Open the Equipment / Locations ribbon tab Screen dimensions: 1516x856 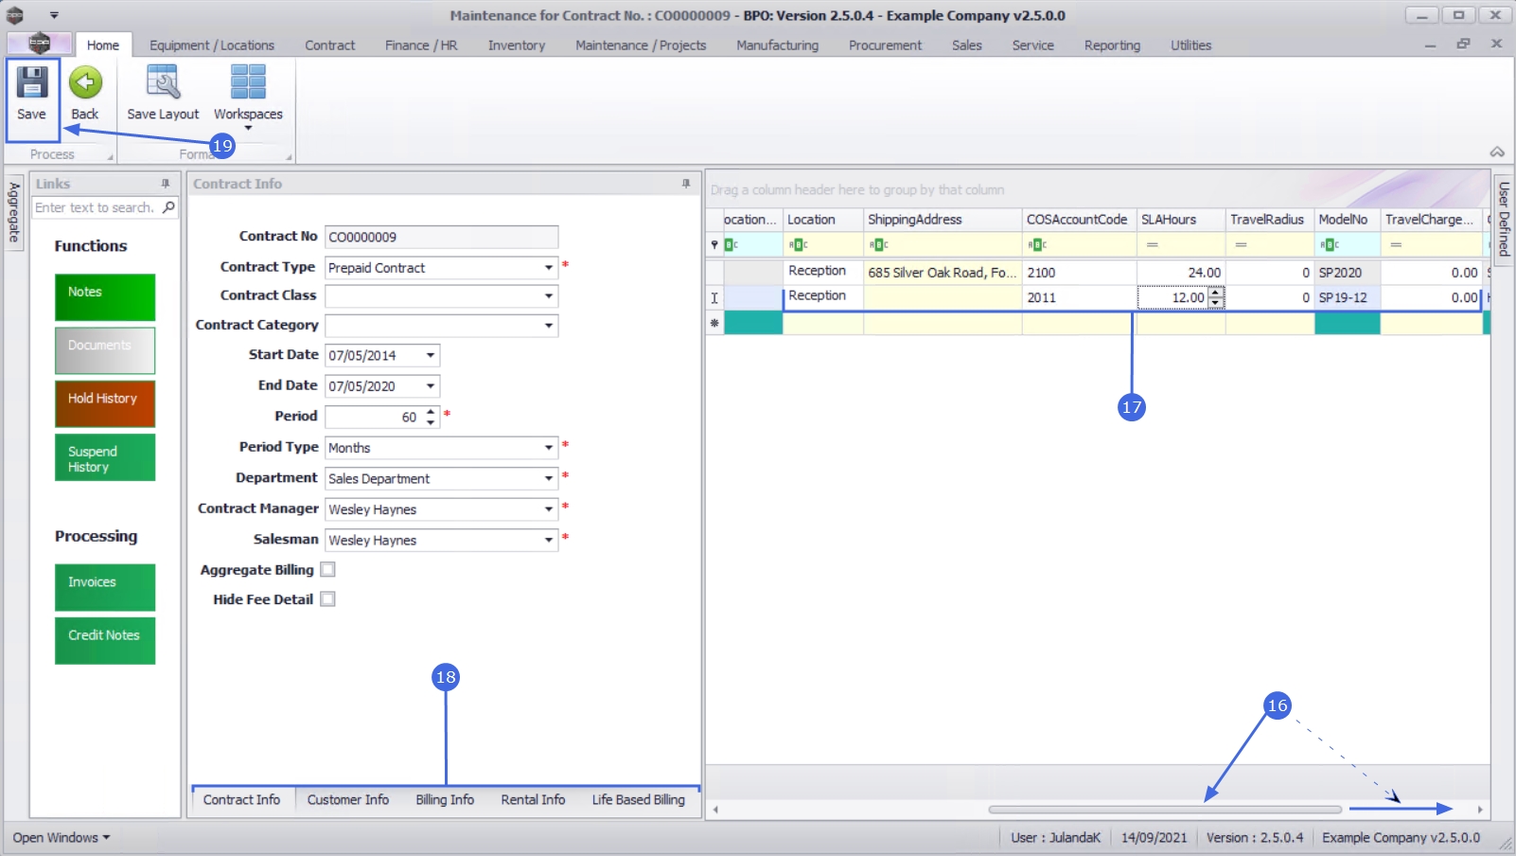[x=212, y=45]
